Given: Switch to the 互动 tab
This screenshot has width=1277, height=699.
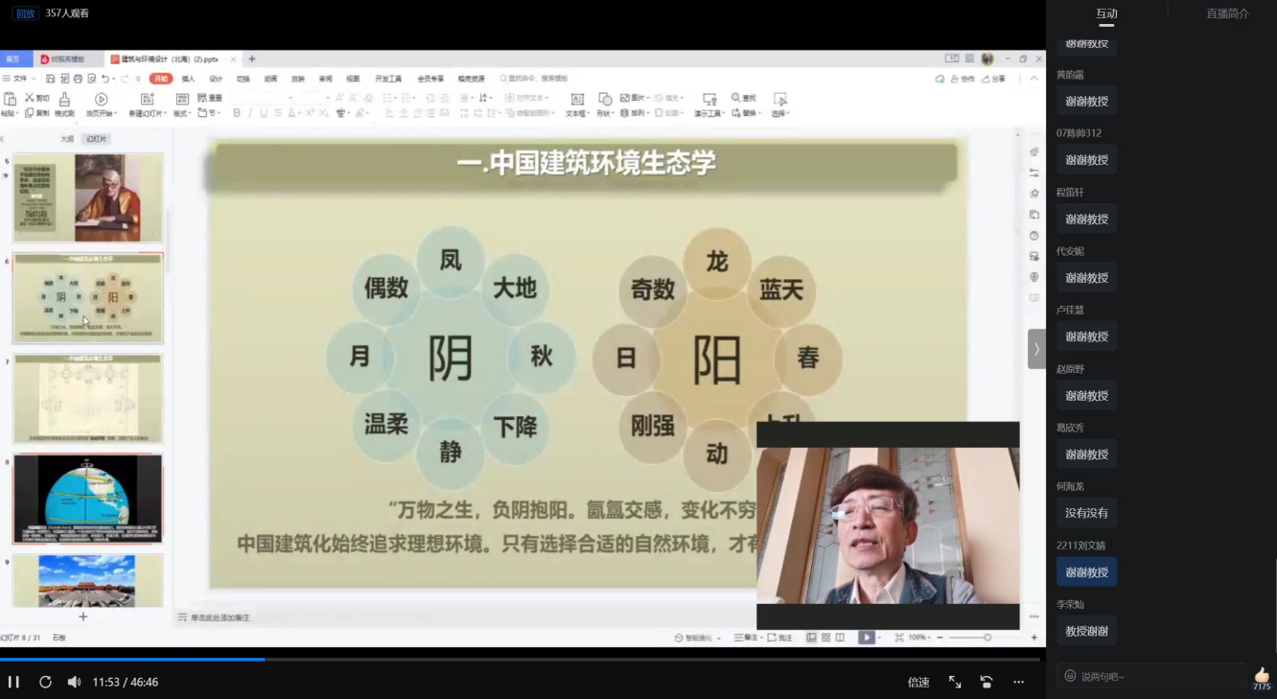Looking at the screenshot, I should [x=1106, y=13].
